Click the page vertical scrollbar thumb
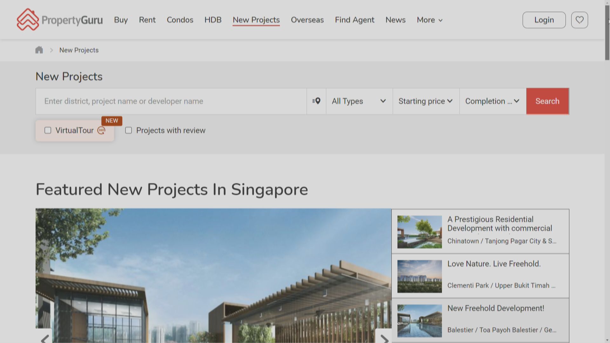Screen dimensions: 610x343 click(607, 32)
